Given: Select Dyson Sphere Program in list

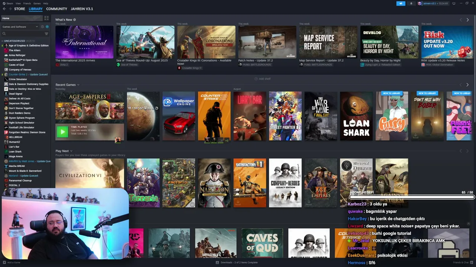Looking at the screenshot, I should [22, 118].
